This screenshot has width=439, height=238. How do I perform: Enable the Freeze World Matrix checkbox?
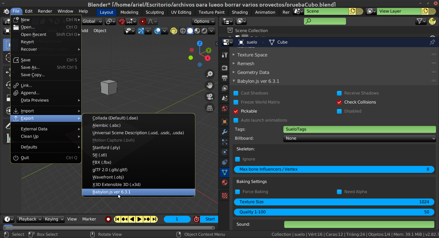236,102
